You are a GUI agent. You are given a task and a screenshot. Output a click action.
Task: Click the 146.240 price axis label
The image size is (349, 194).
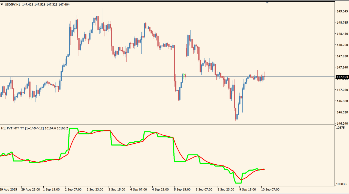click(342, 123)
